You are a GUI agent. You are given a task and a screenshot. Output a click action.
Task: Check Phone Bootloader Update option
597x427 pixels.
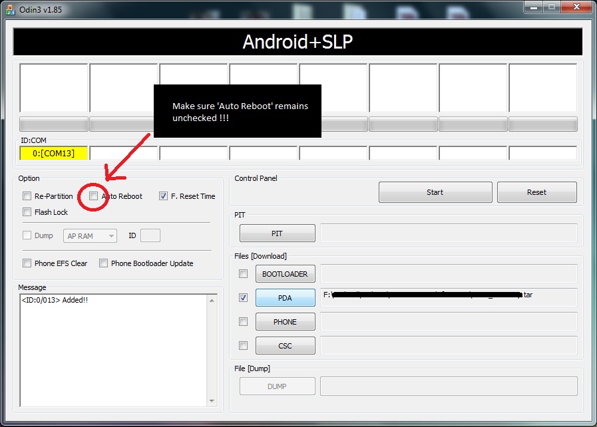pos(103,263)
